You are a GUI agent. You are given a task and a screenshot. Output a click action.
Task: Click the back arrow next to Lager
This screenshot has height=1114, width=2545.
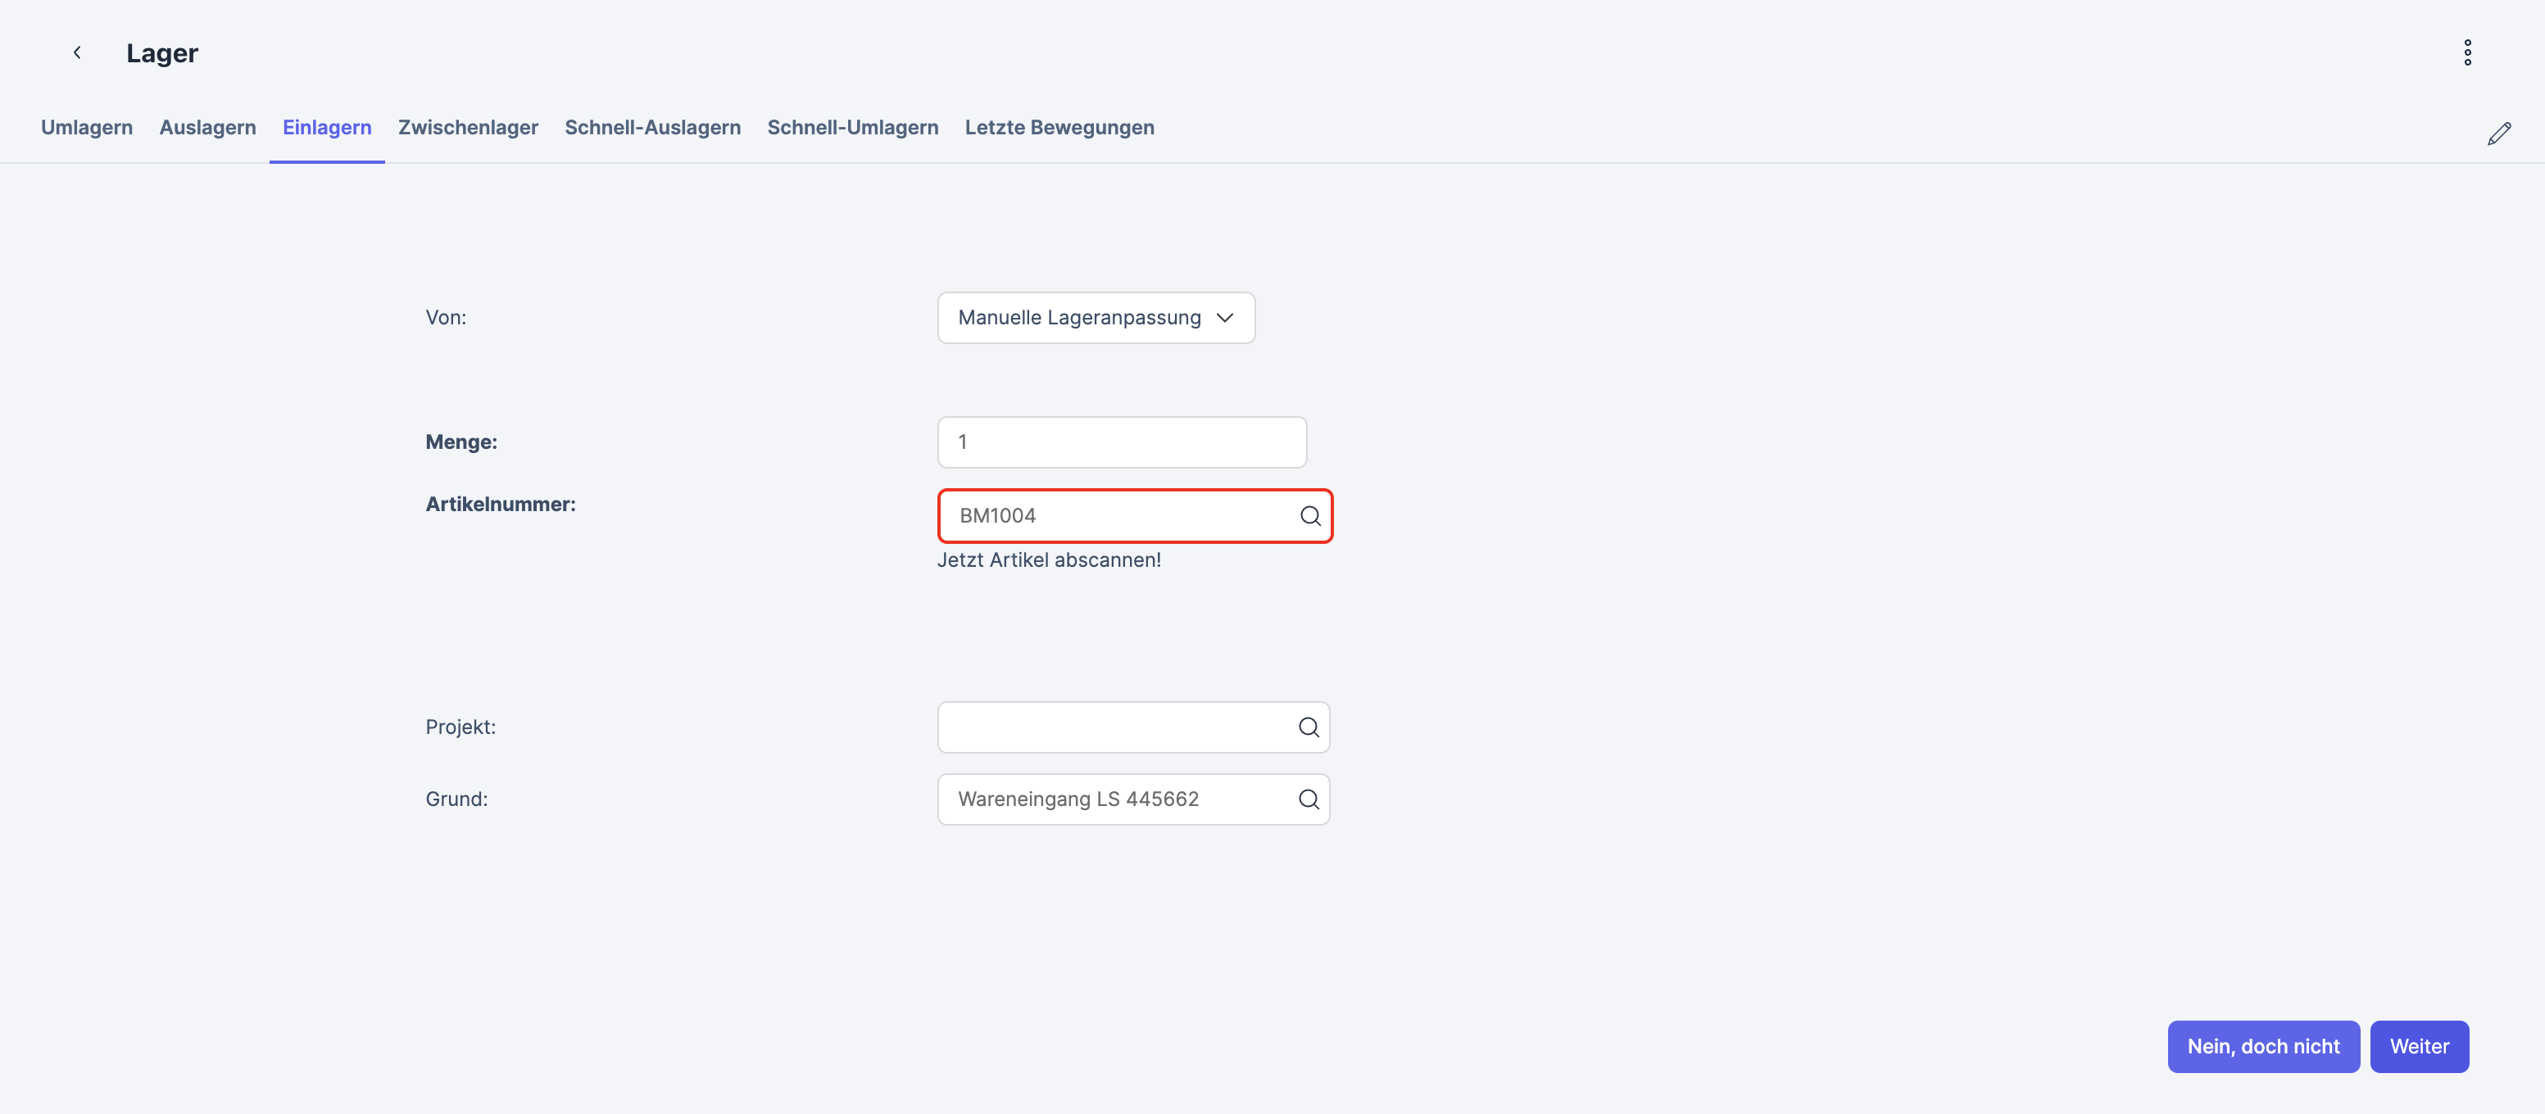[x=77, y=52]
